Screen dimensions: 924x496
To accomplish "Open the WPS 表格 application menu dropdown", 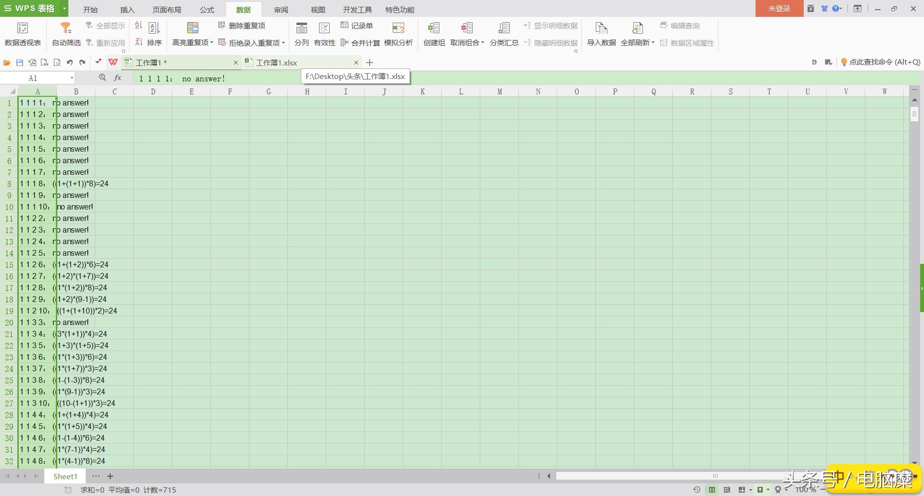I will click(x=64, y=9).
